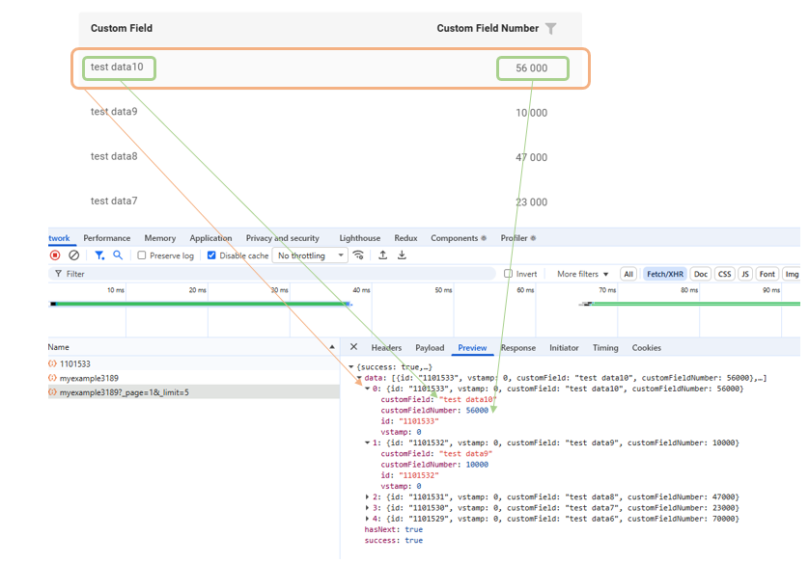Click the export HAR download icon
809x563 pixels.
(402, 255)
